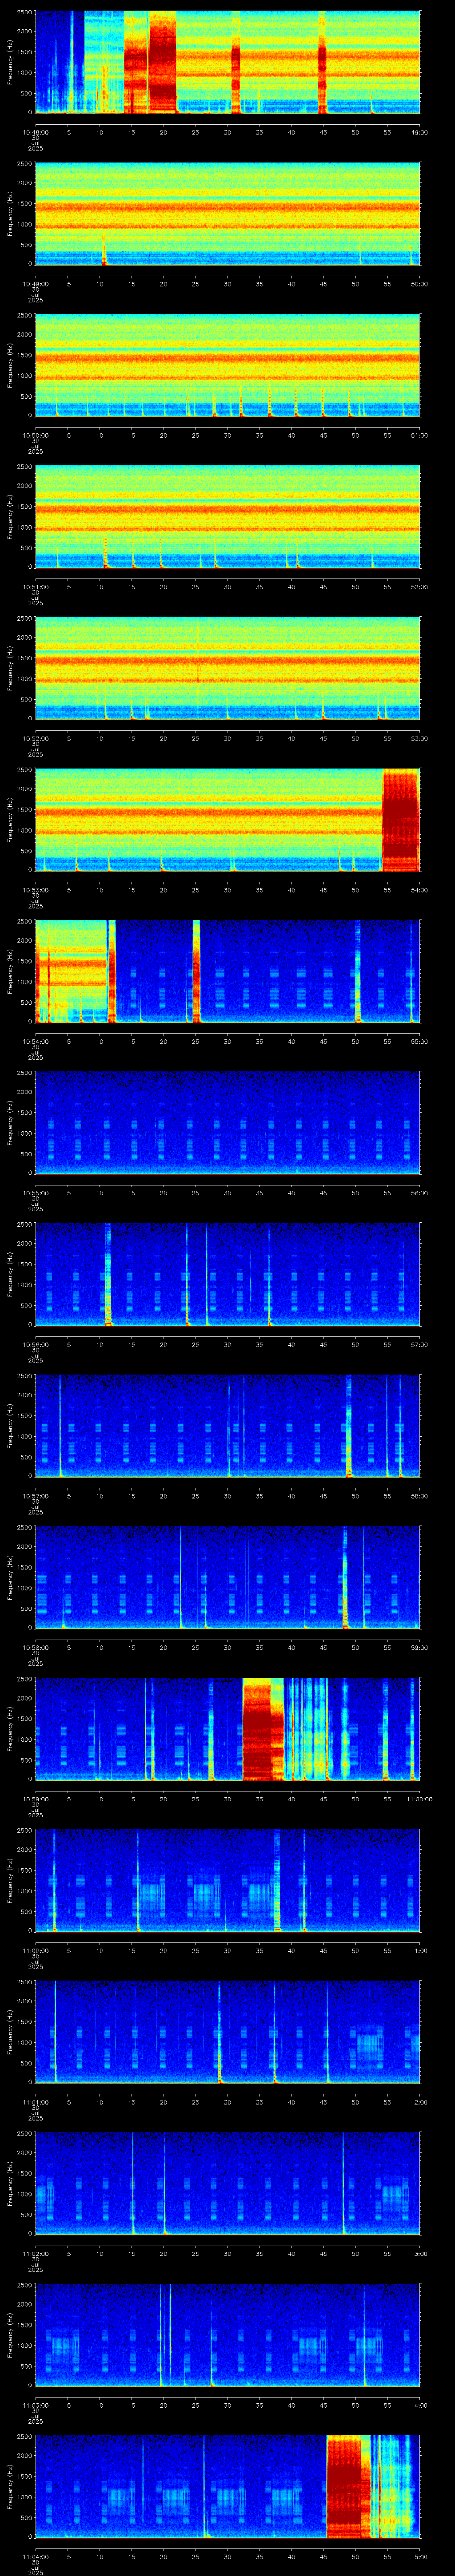The width and height of the screenshot is (455, 2576).
Task: Select the 10:48:00 start time label
Action: (x=35, y=132)
